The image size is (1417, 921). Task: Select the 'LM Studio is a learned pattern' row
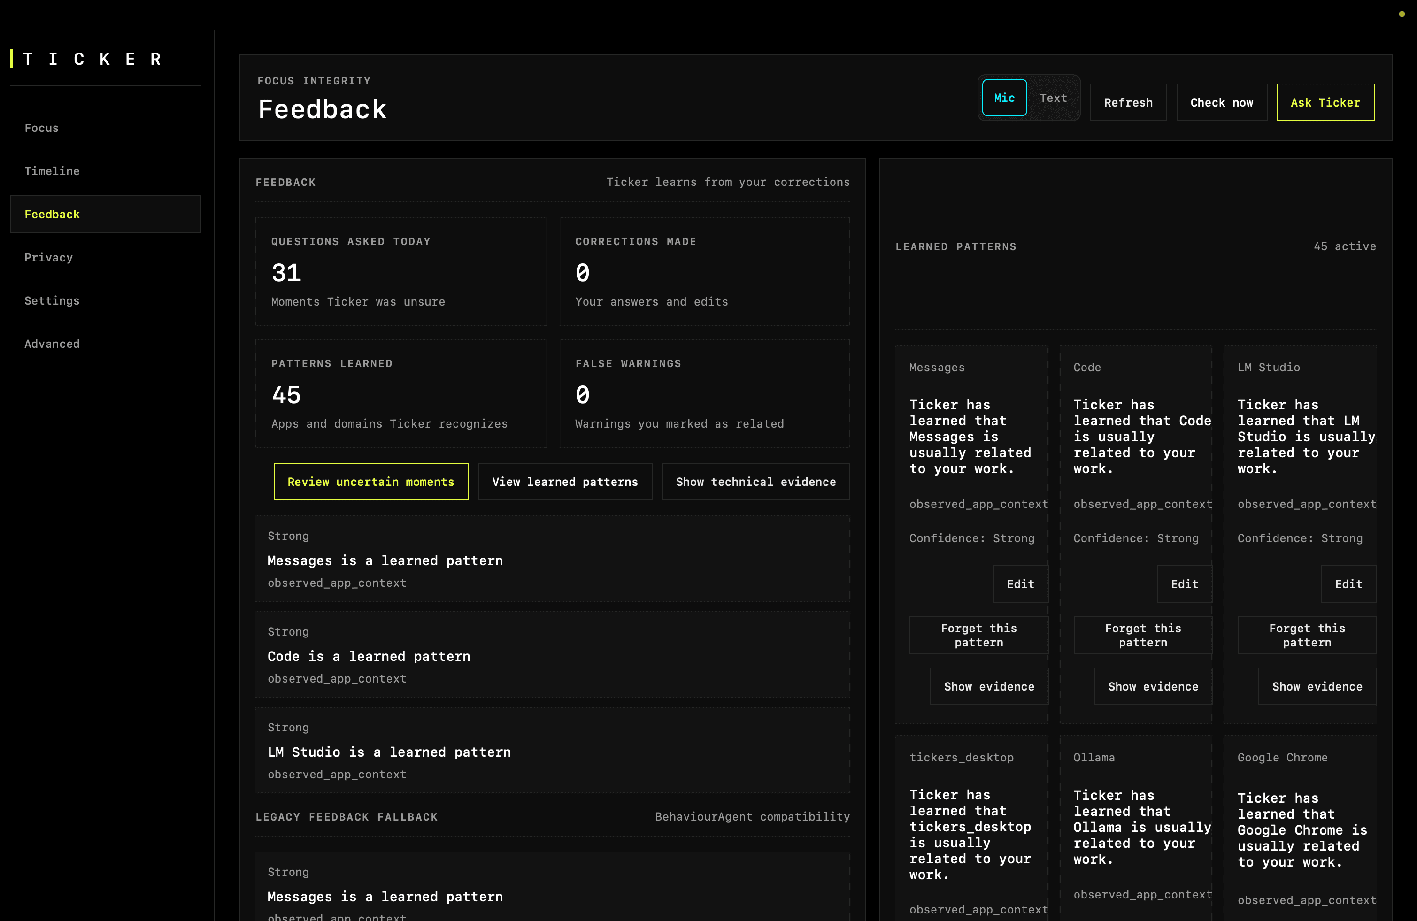(553, 750)
